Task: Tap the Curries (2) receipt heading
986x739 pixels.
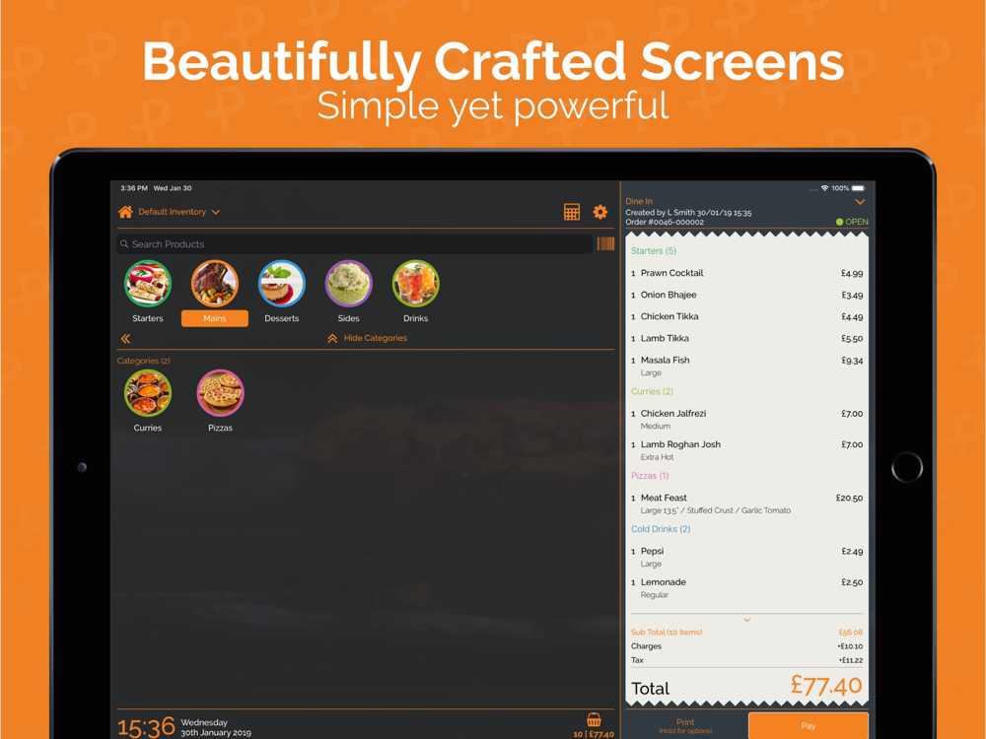Action: tap(652, 391)
